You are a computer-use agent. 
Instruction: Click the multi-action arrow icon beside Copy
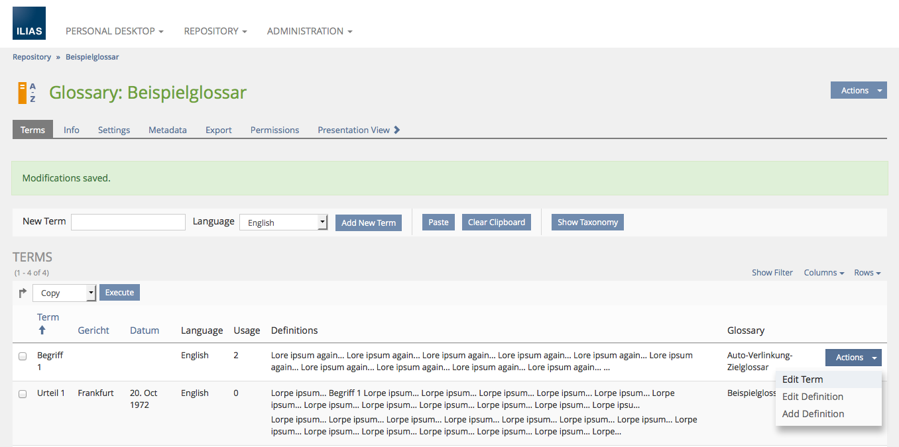click(x=23, y=293)
